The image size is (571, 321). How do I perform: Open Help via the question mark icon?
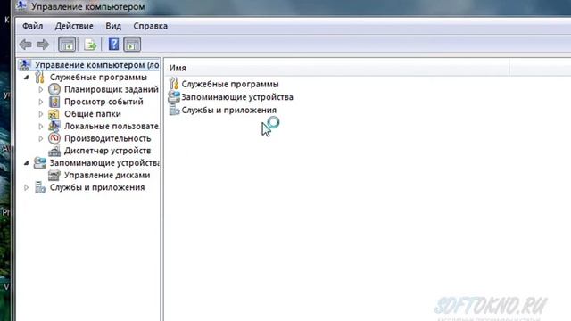tap(113, 45)
